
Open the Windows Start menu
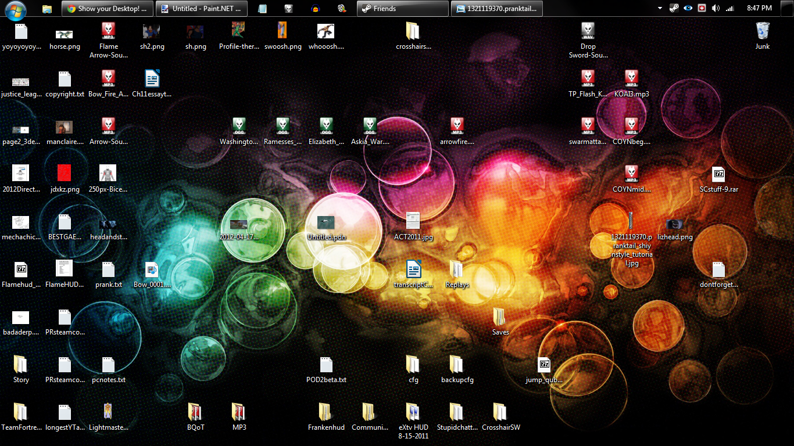point(15,9)
